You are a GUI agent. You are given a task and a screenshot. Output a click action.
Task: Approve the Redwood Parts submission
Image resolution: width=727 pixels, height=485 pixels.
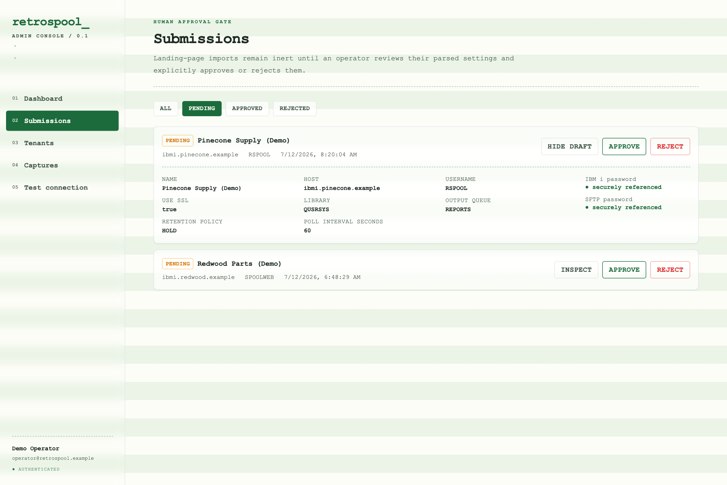tap(624, 270)
